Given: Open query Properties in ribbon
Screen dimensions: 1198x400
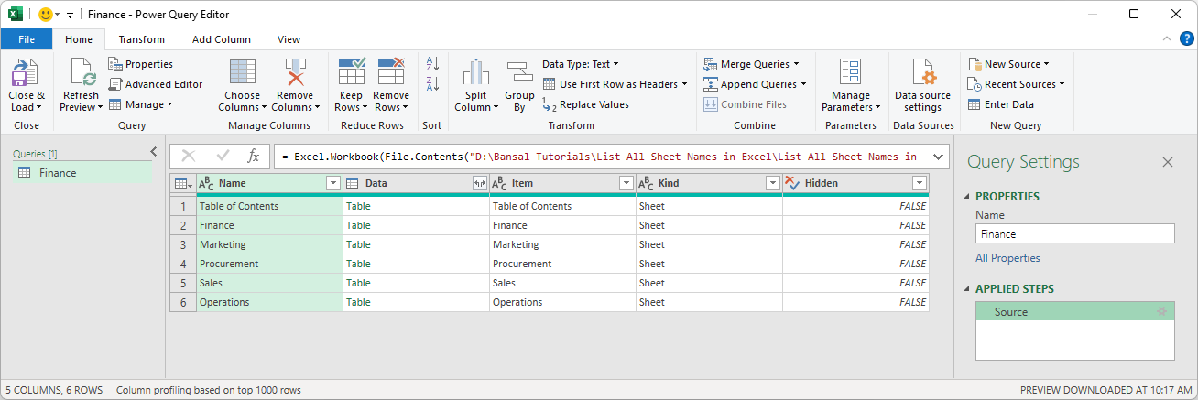Looking at the screenshot, I should pos(140,64).
